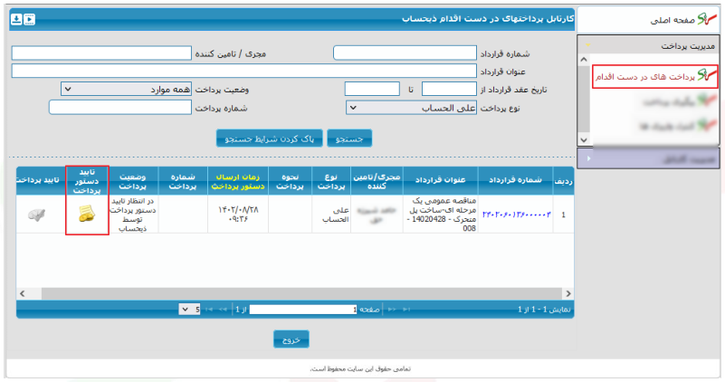Click the contract title cell مناقصه عمومی یک مرحله
Screen dimensions: 725x382
tap(440, 215)
